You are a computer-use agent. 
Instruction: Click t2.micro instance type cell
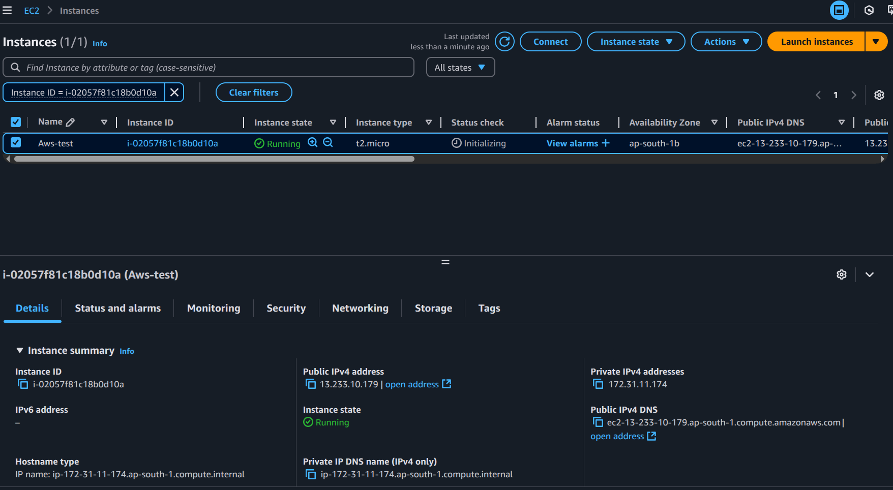[373, 143]
